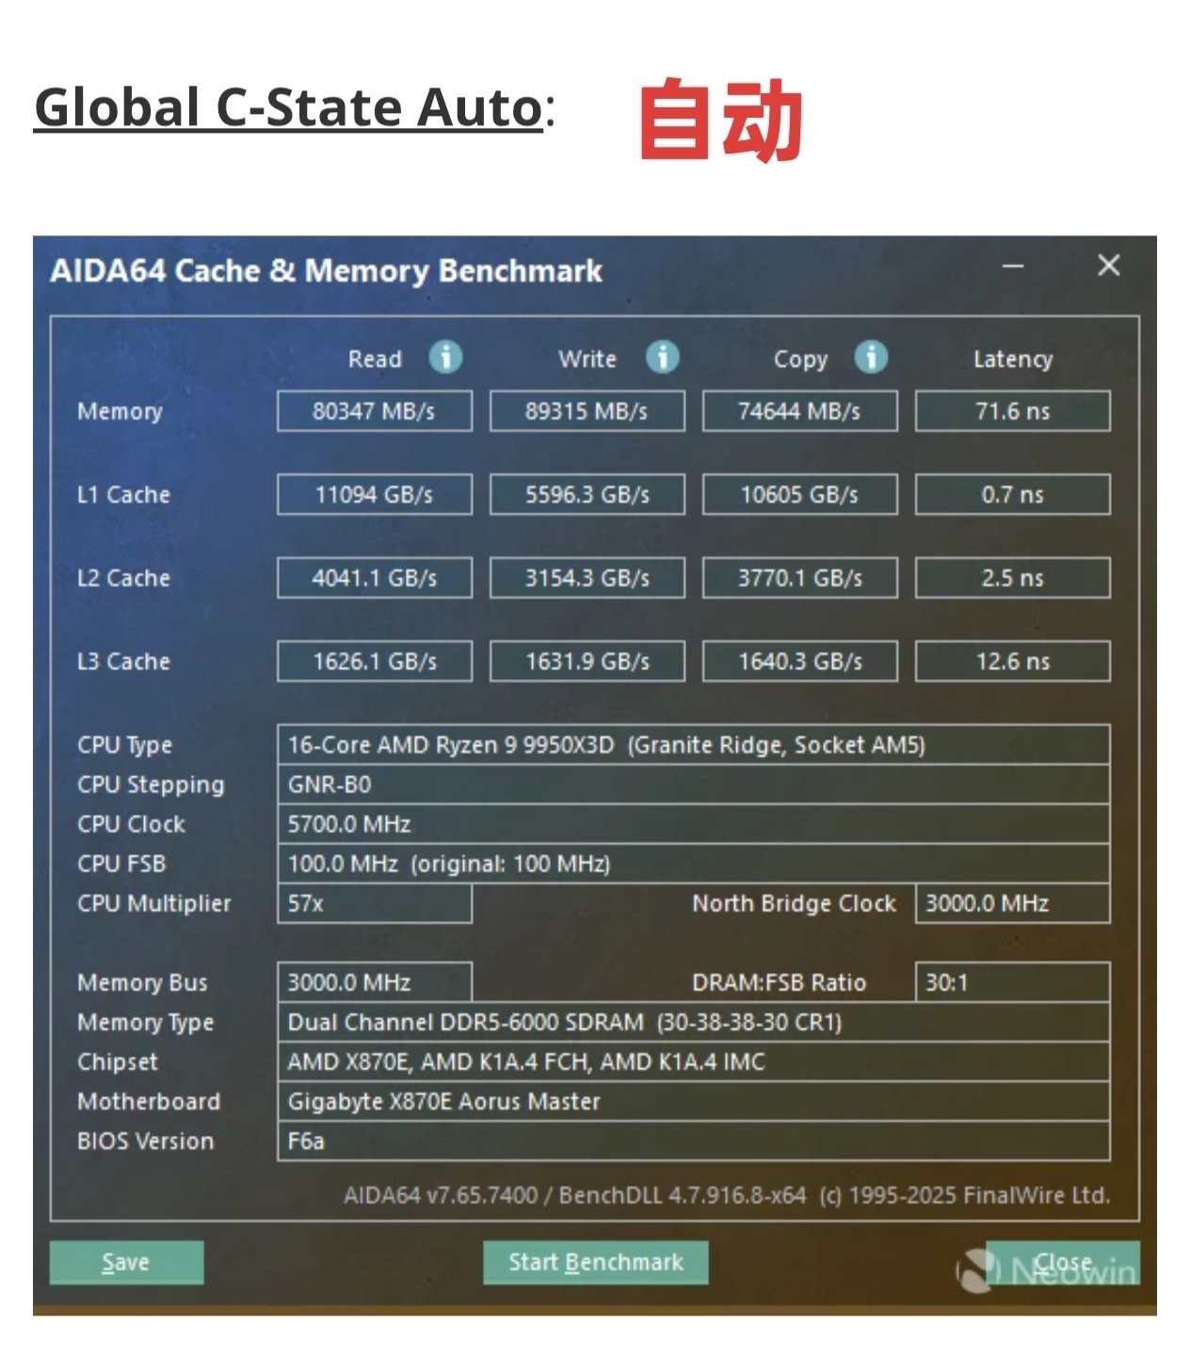1190x1357 pixels.
Task: Click the CPU Type field showing Ryzen 9 9950X3D
Action: point(693,745)
